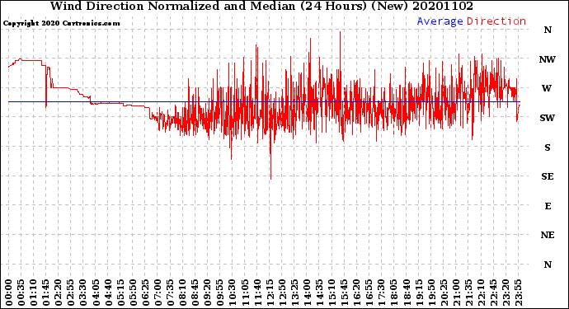Viewport: 569px width, 309px height.
Task: Click the '22:10' time label
Action: click(481, 293)
